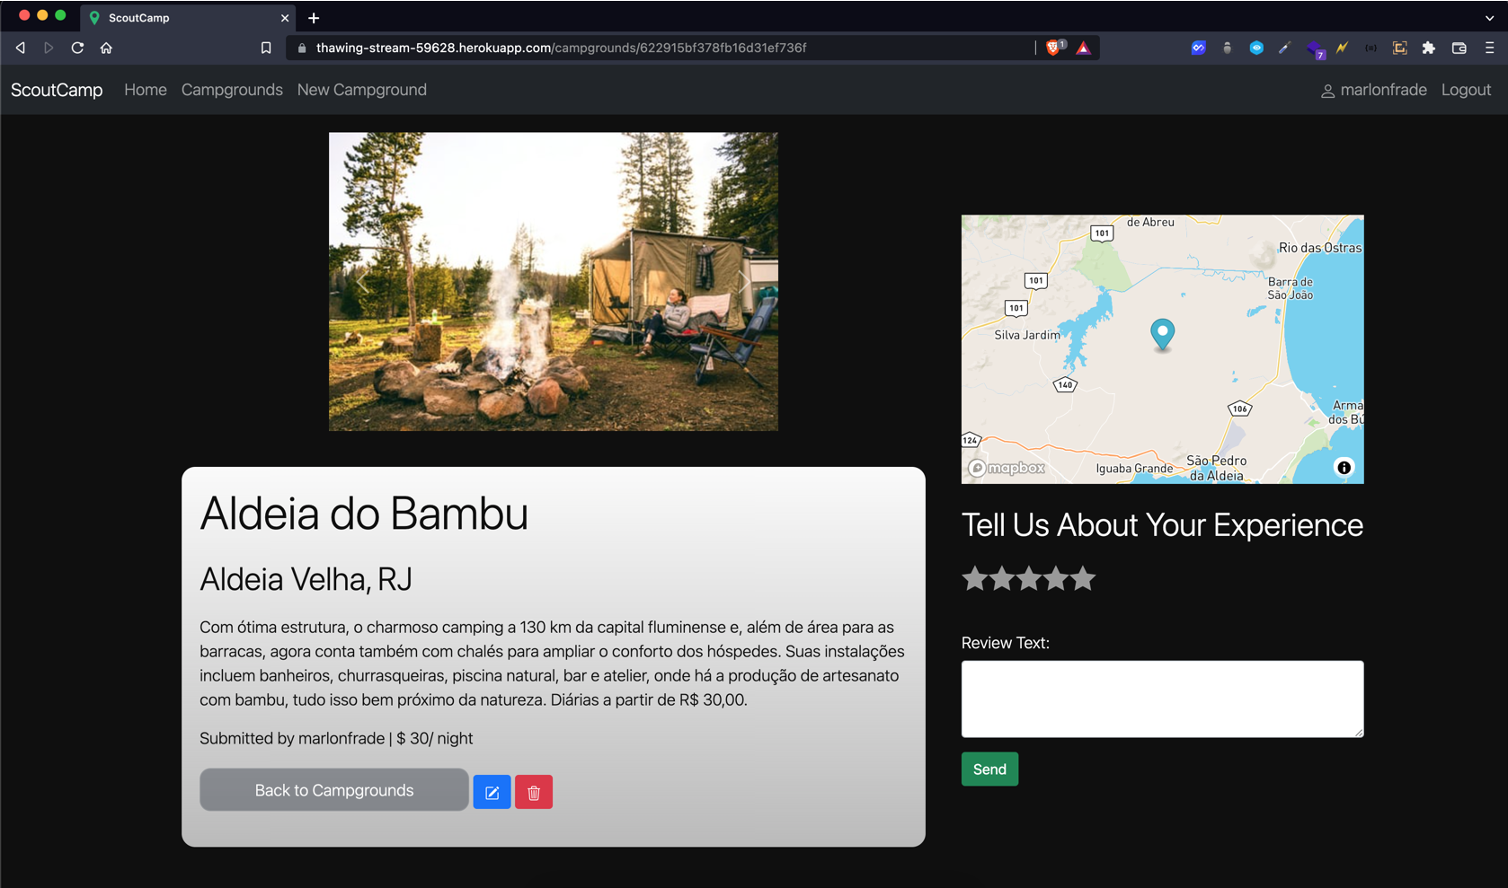This screenshot has width=1508, height=888.
Task: Open the Campgrounds nav link
Action: coord(232,90)
